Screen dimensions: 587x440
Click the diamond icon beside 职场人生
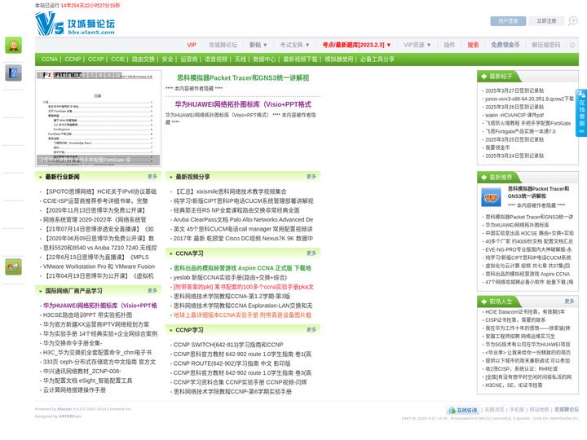pos(483,301)
